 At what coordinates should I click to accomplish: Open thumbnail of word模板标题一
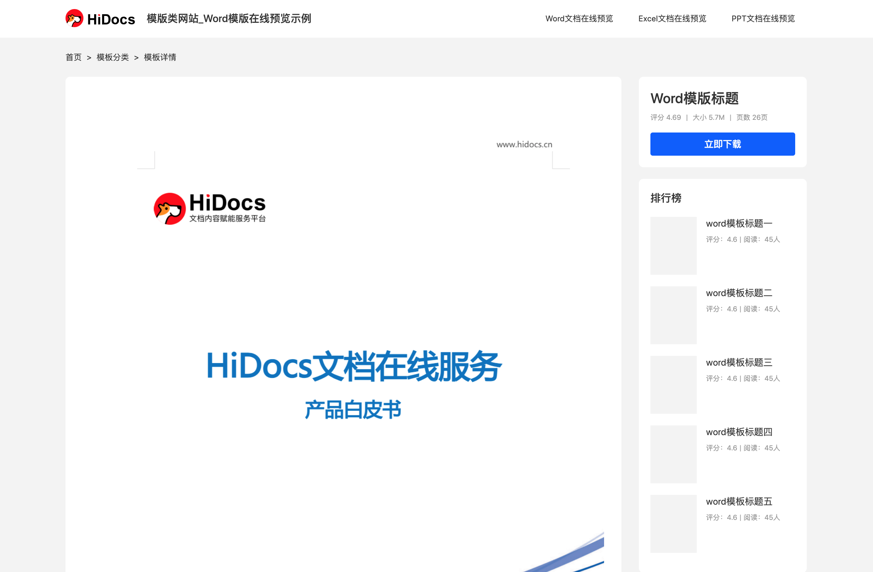(x=673, y=245)
